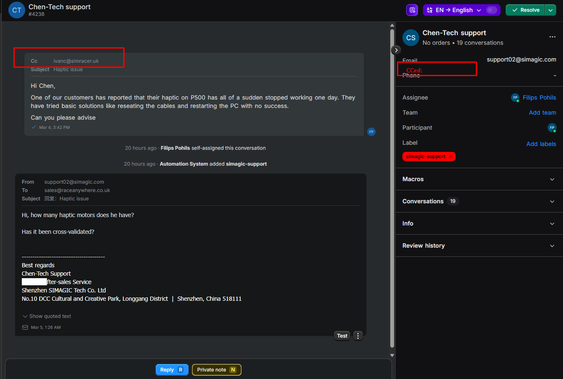This screenshot has height=379, width=563.
Task: Open the message three-dot options menu
Action: click(x=358, y=335)
